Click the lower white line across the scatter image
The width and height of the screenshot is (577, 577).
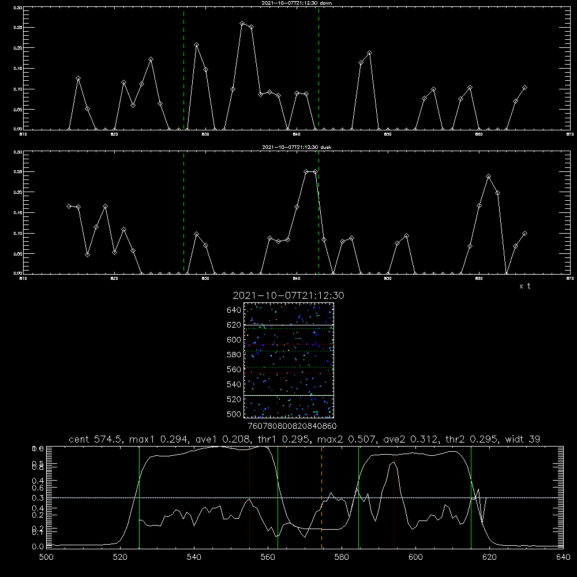tap(288, 395)
